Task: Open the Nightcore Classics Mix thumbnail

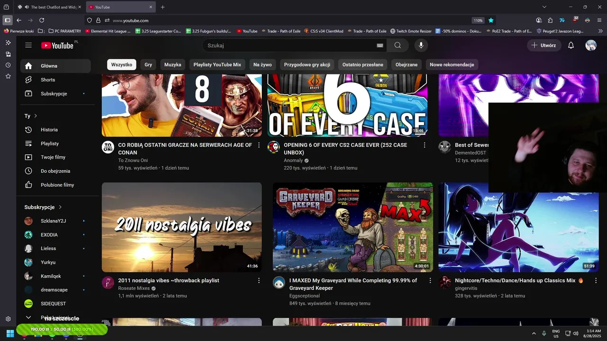Action: click(518, 227)
